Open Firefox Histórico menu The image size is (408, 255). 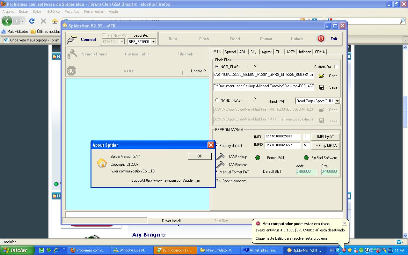point(53,11)
